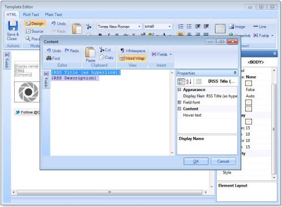Click the Cancel button
This screenshot has width=282, height=207.
tap(223, 161)
